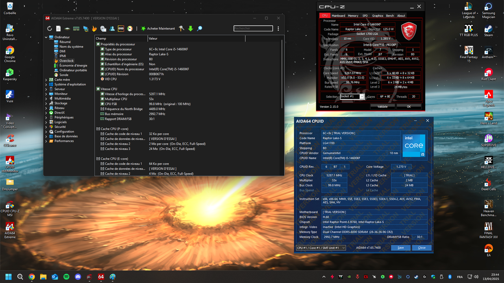This screenshot has width=504, height=283.
Task: Switch to the About tab in CPU-Z
Action: pos(401,16)
